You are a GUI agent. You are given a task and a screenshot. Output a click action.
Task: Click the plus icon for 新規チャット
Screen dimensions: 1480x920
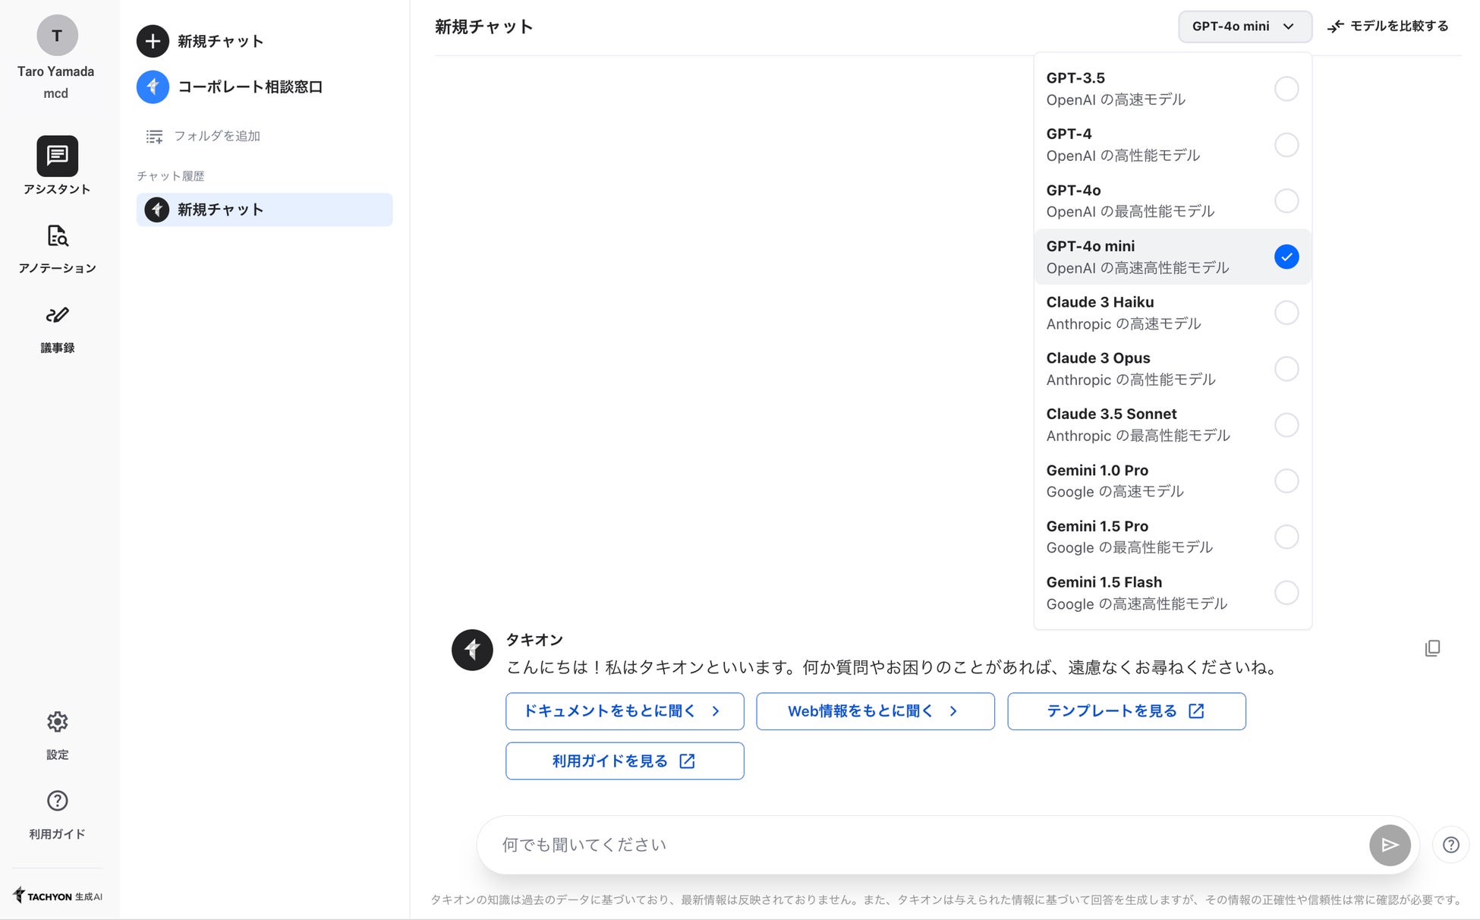pyautogui.click(x=153, y=41)
